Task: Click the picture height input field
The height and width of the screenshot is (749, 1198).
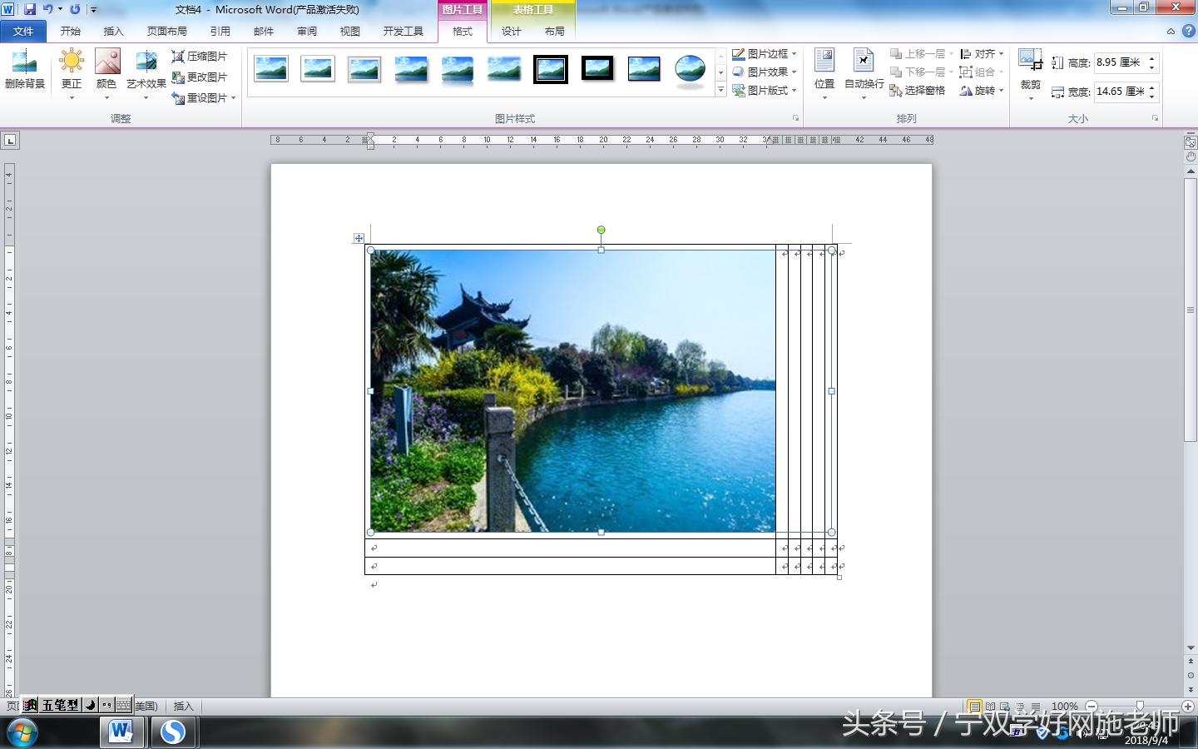Action: [x=1119, y=62]
